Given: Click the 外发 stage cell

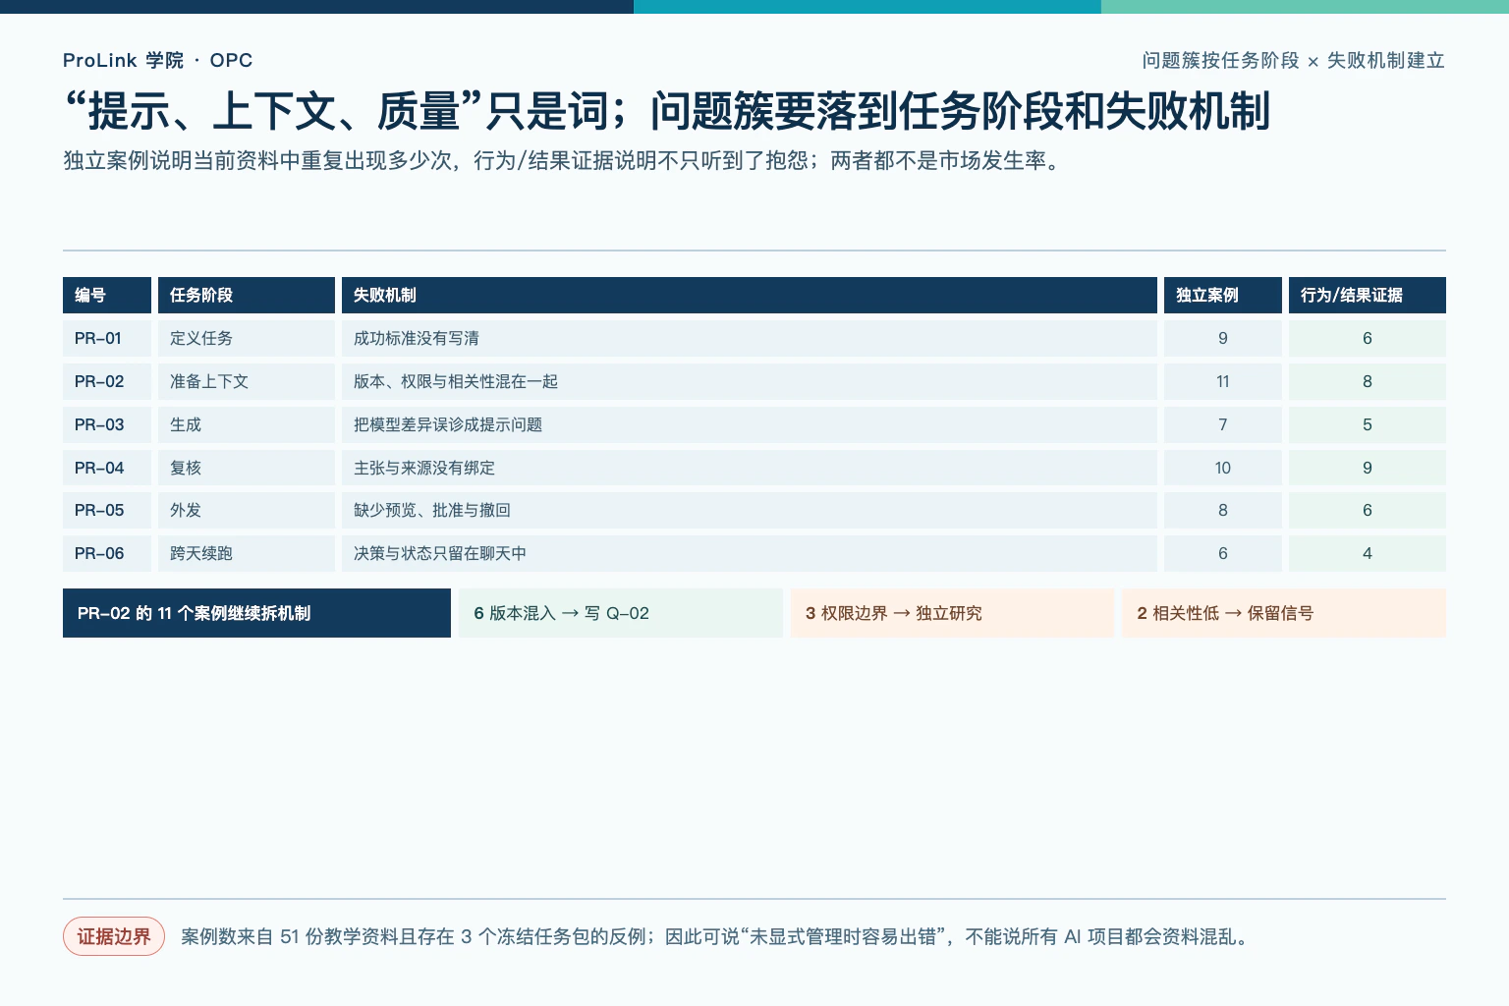Looking at the screenshot, I should tap(247, 510).
